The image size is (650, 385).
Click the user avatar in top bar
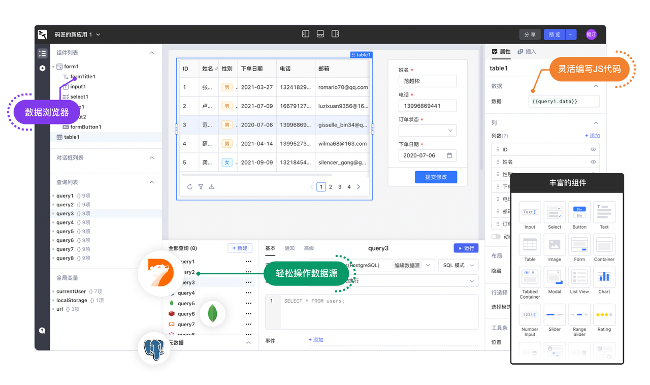pyautogui.click(x=591, y=35)
